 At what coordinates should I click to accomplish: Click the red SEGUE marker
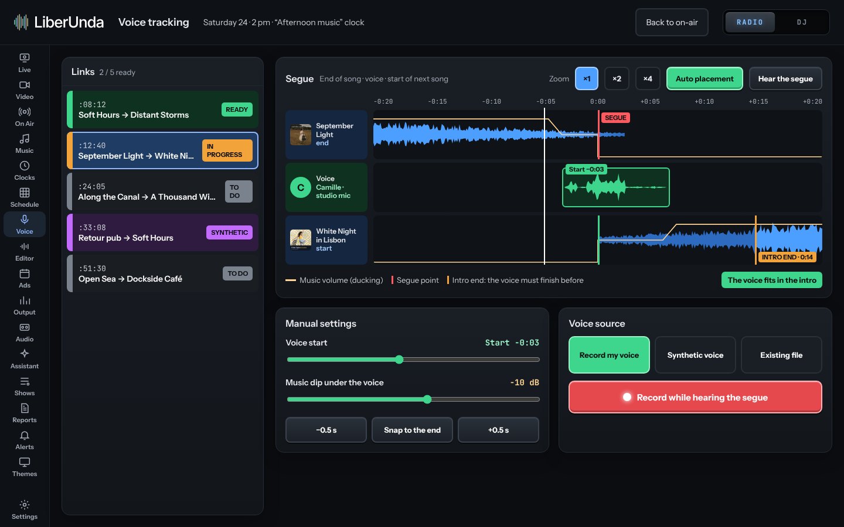coord(615,118)
